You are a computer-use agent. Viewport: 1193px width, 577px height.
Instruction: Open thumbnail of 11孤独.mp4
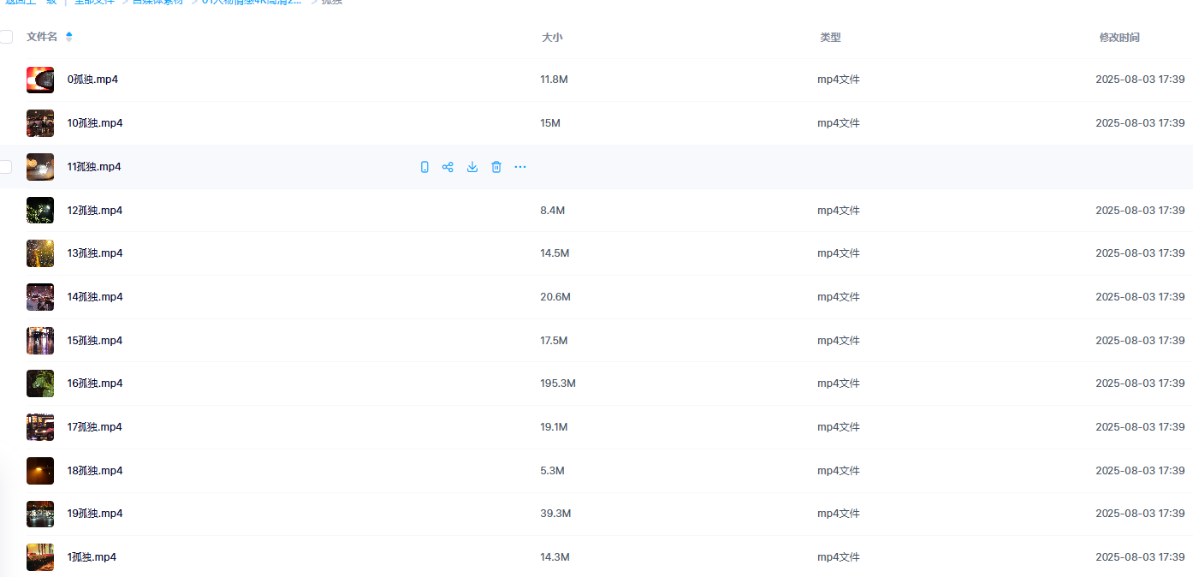(40, 167)
